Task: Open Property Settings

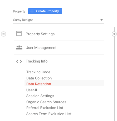Action: click(59, 34)
